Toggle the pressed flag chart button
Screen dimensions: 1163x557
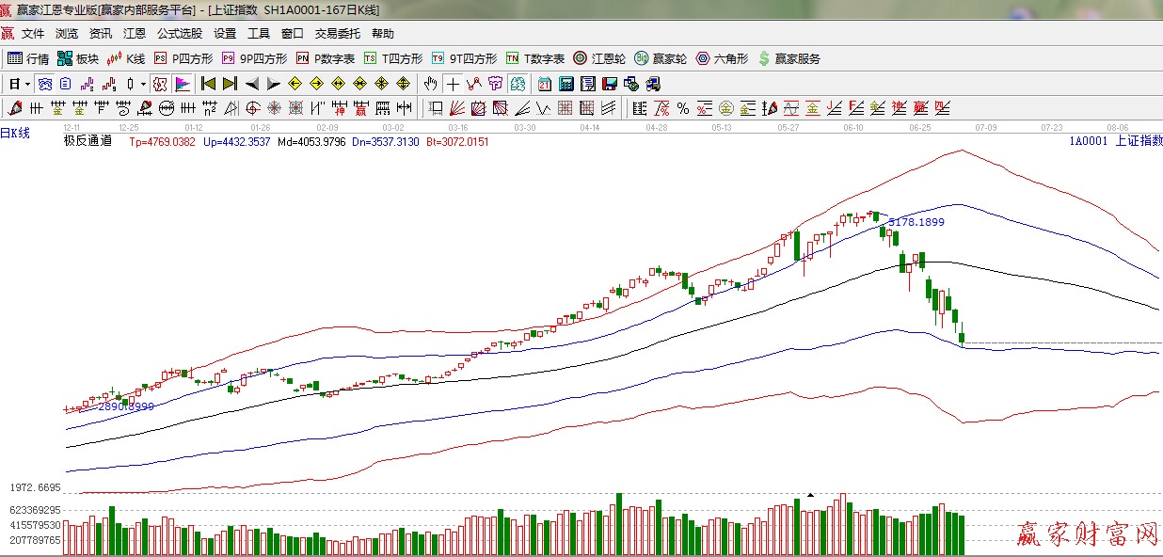(182, 84)
